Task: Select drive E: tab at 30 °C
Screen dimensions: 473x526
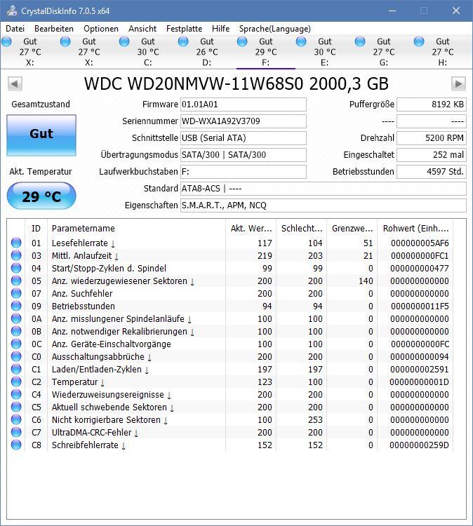Action: (x=325, y=52)
